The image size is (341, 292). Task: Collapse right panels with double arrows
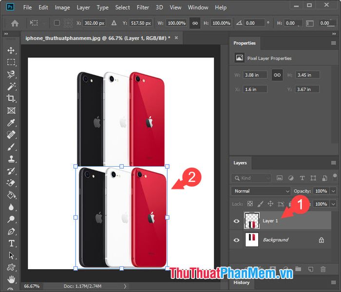point(334,34)
